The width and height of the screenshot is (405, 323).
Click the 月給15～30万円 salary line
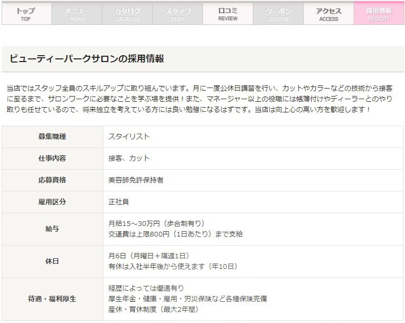[x=156, y=224]
